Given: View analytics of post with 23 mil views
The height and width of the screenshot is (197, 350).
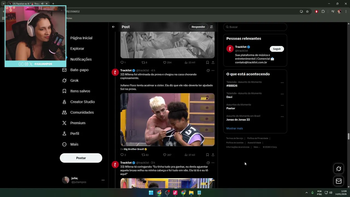Looking at the screenshot, I should [190, 62].
